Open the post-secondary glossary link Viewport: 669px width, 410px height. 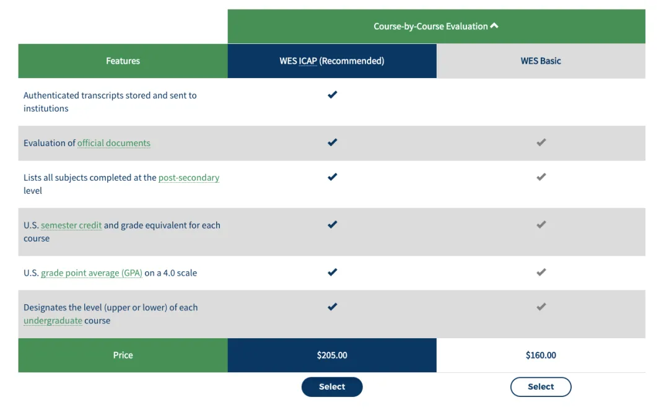189,178
